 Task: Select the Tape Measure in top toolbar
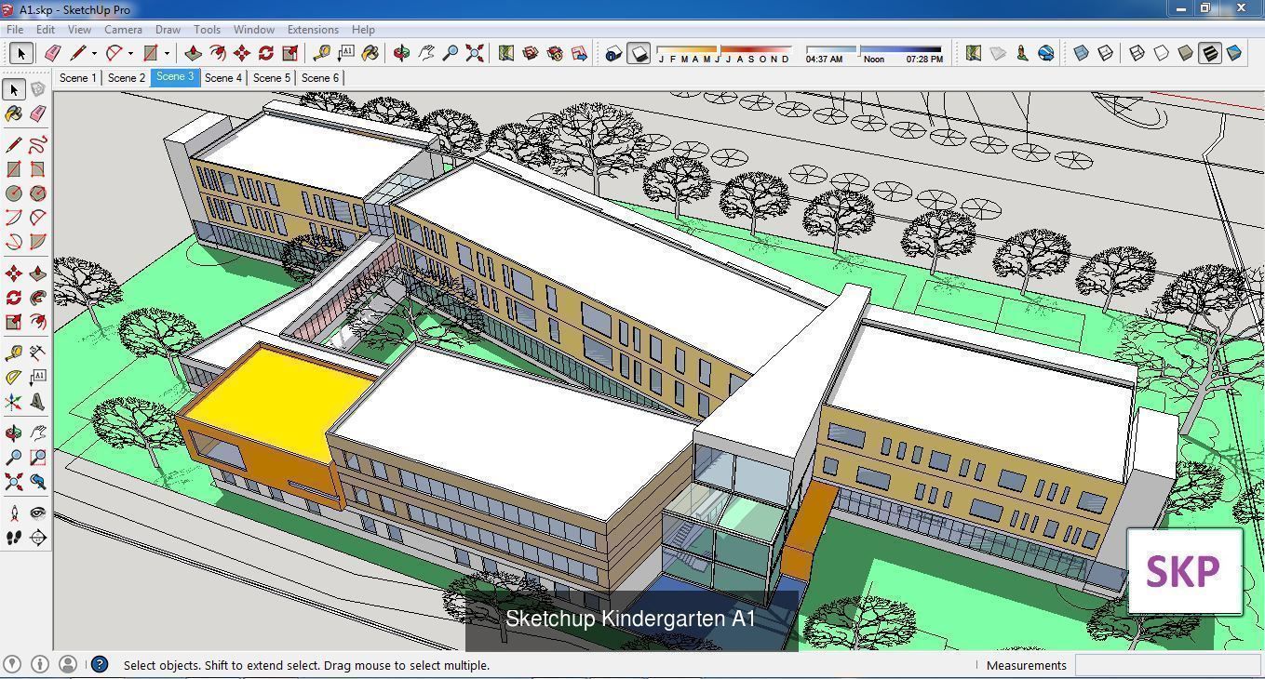click(x=322, y=53)
